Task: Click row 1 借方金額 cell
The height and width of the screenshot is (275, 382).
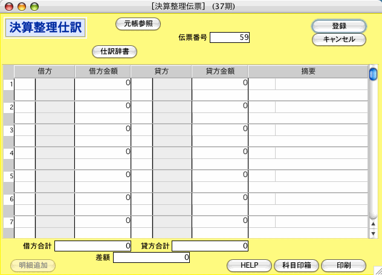Action: tap(103, 83)
